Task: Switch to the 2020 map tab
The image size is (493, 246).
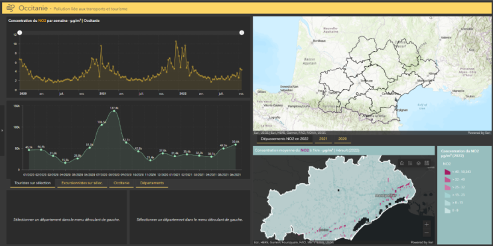Action: 342,139
